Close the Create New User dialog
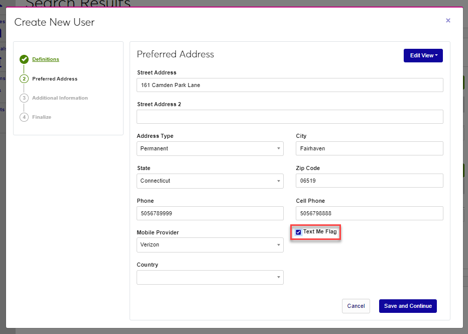This screenshot has width=468, height=334. (448, 21)
